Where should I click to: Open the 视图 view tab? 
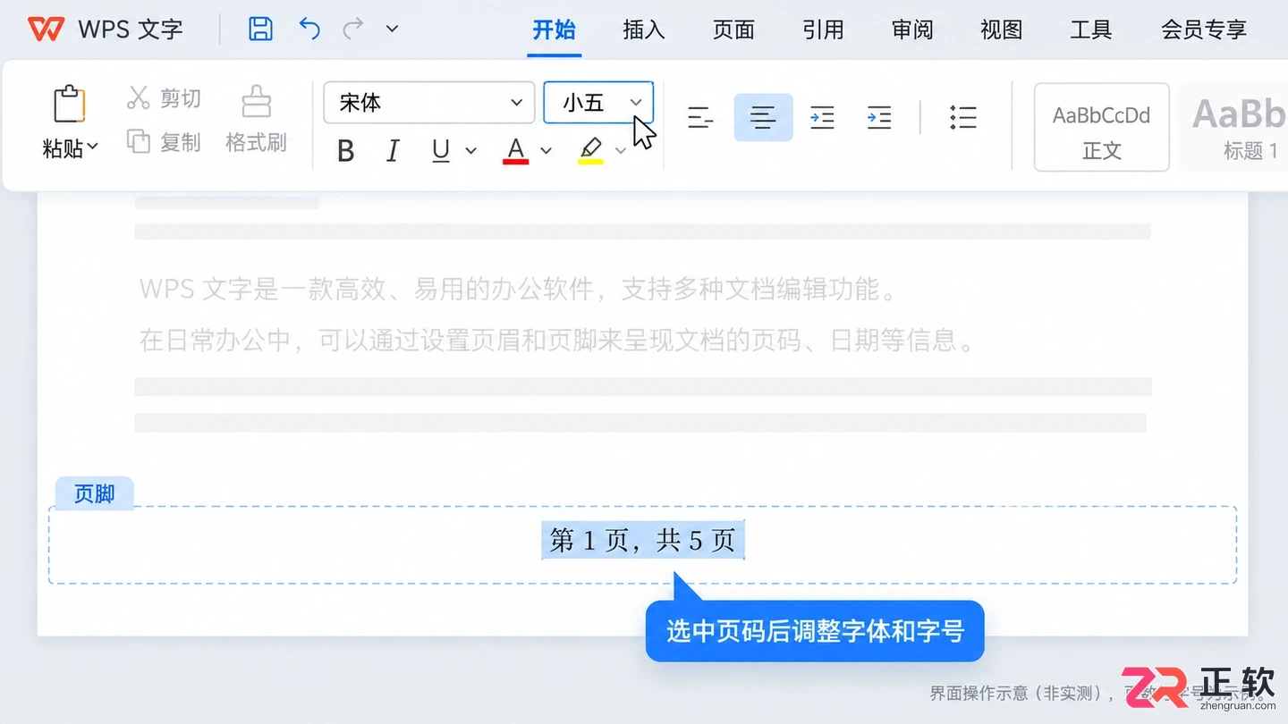click(1002, 29)
